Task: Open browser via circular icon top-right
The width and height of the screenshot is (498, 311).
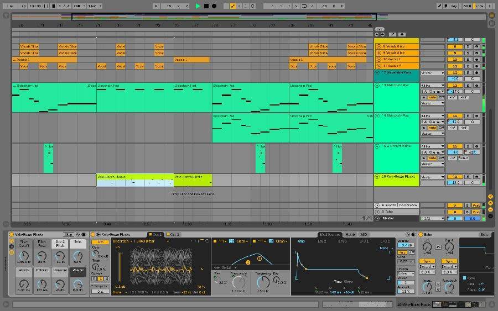Action: 491,15
